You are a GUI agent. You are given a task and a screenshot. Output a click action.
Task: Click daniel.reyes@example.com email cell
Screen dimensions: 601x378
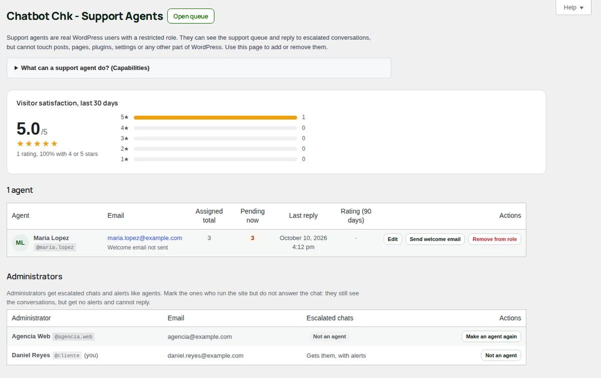pos(205,355)
